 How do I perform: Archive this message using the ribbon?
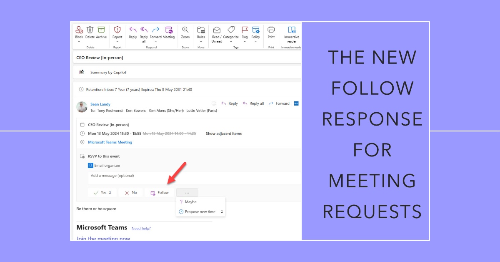tap(101, 30)
